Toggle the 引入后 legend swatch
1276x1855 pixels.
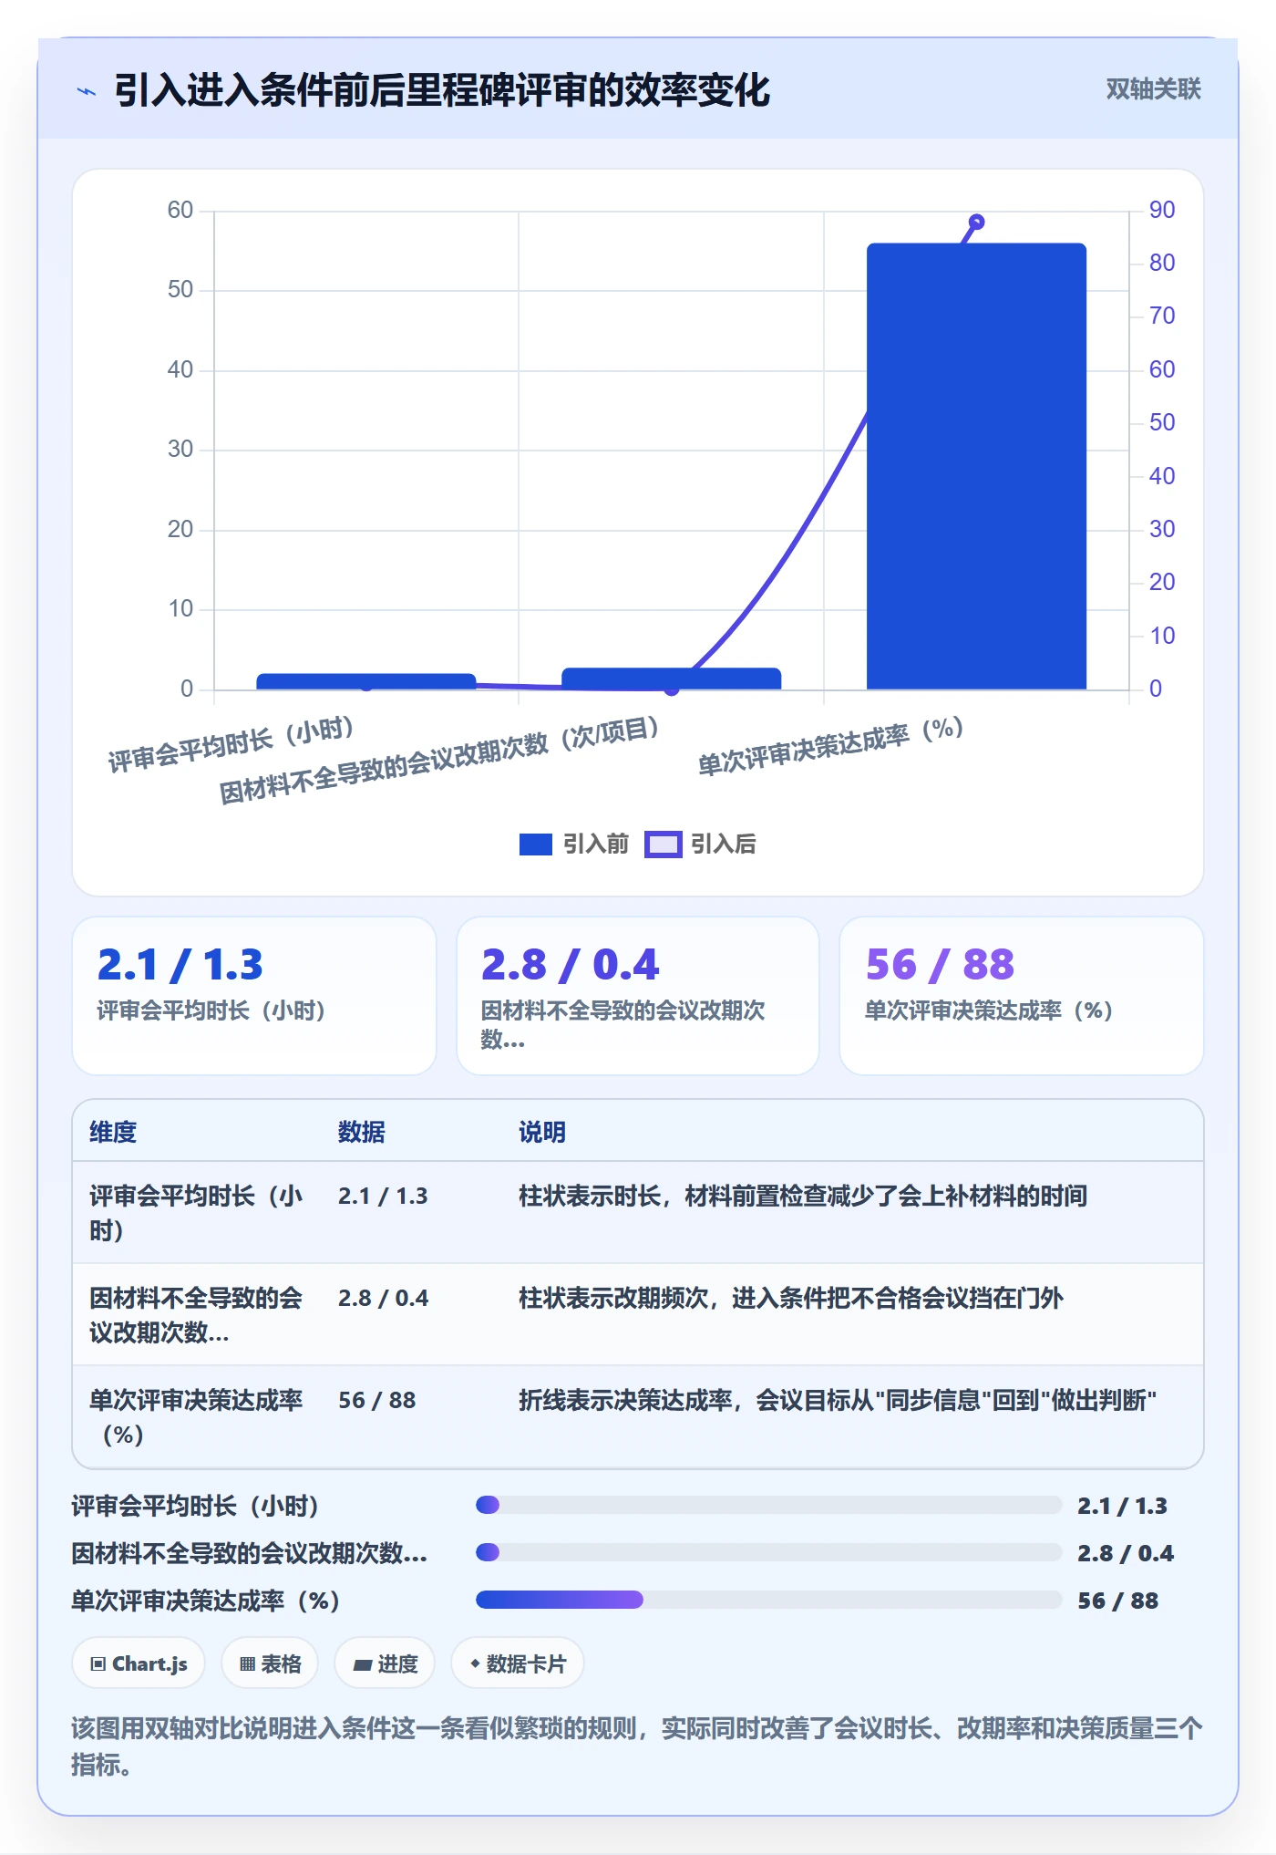click(663, 845)
